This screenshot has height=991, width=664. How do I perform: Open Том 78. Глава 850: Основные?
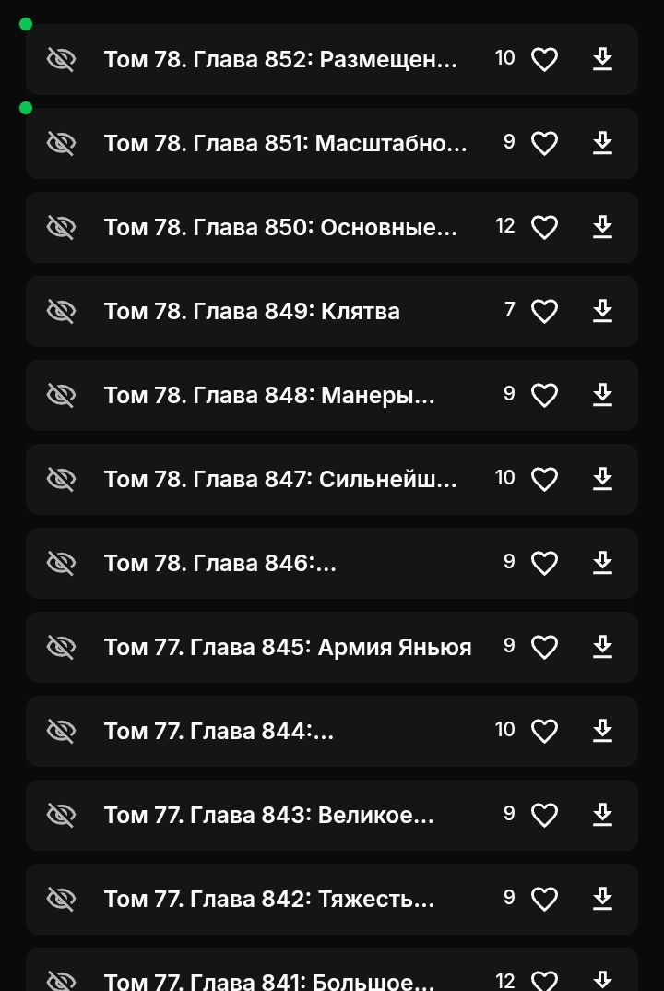[x=280, y=228]
